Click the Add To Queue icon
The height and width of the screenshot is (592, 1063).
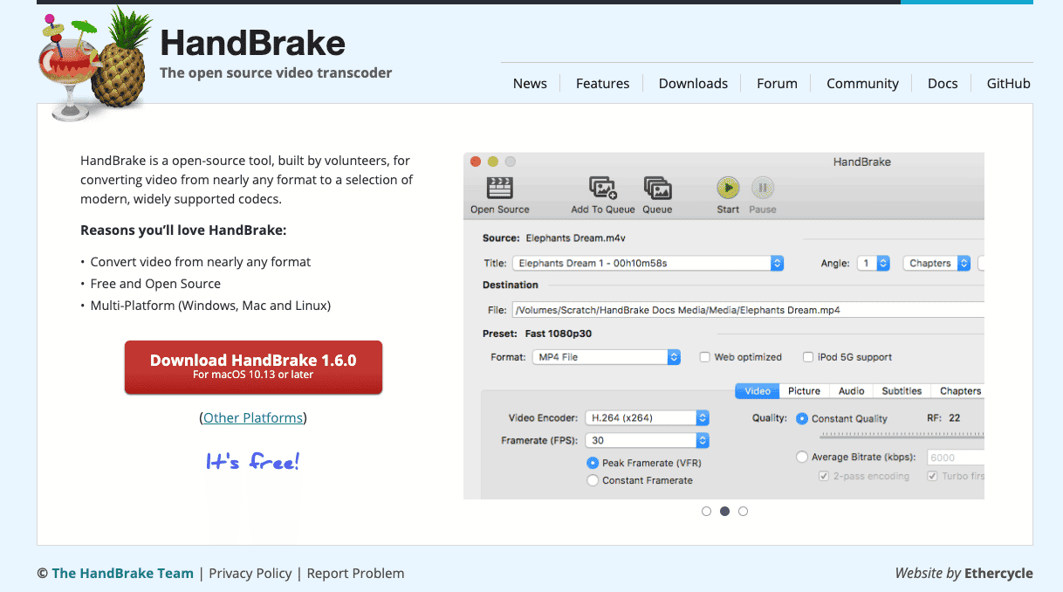click(603, 189)
